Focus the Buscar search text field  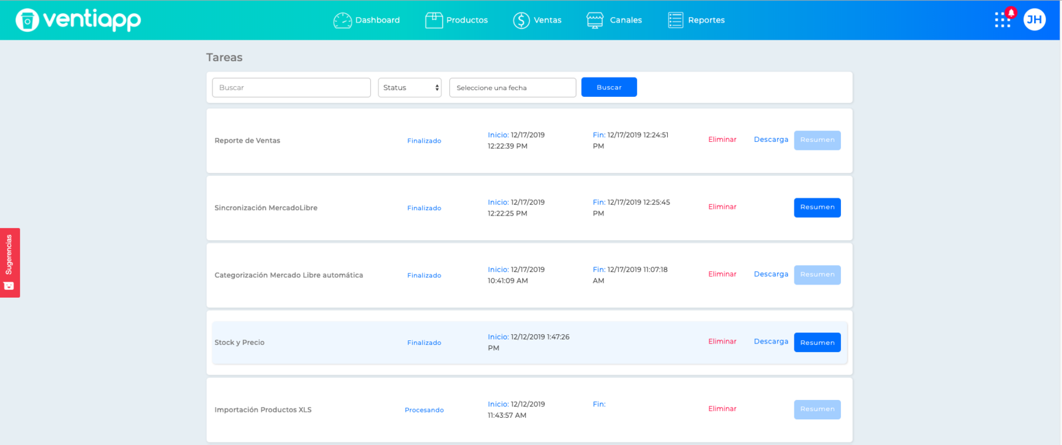click(291, 88)
